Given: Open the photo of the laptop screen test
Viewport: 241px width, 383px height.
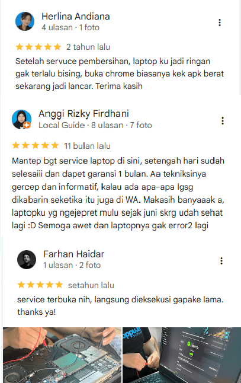Looking at the screenshot, I should 182,355.
